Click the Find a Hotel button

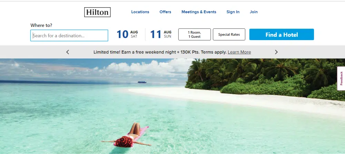[282, 35]
